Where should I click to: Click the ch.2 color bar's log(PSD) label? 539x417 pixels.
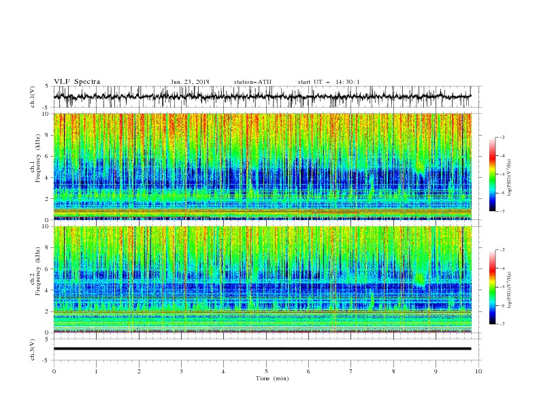(x=510, y=290)
